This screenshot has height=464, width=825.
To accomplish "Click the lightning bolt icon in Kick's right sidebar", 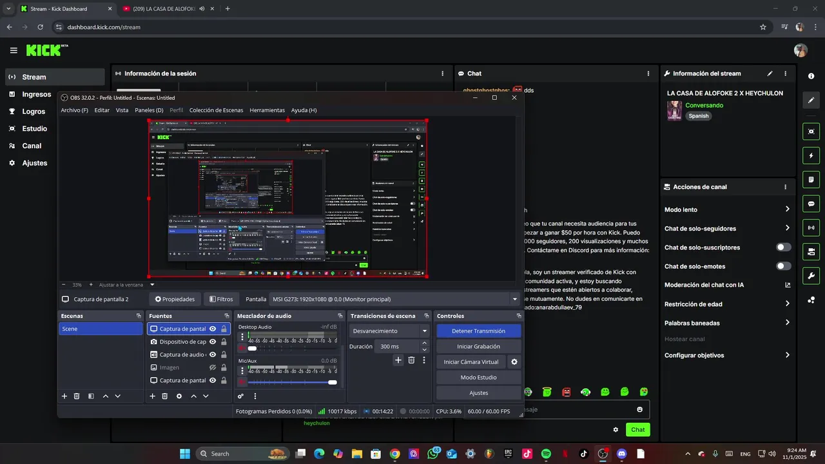I will point(811,156).
